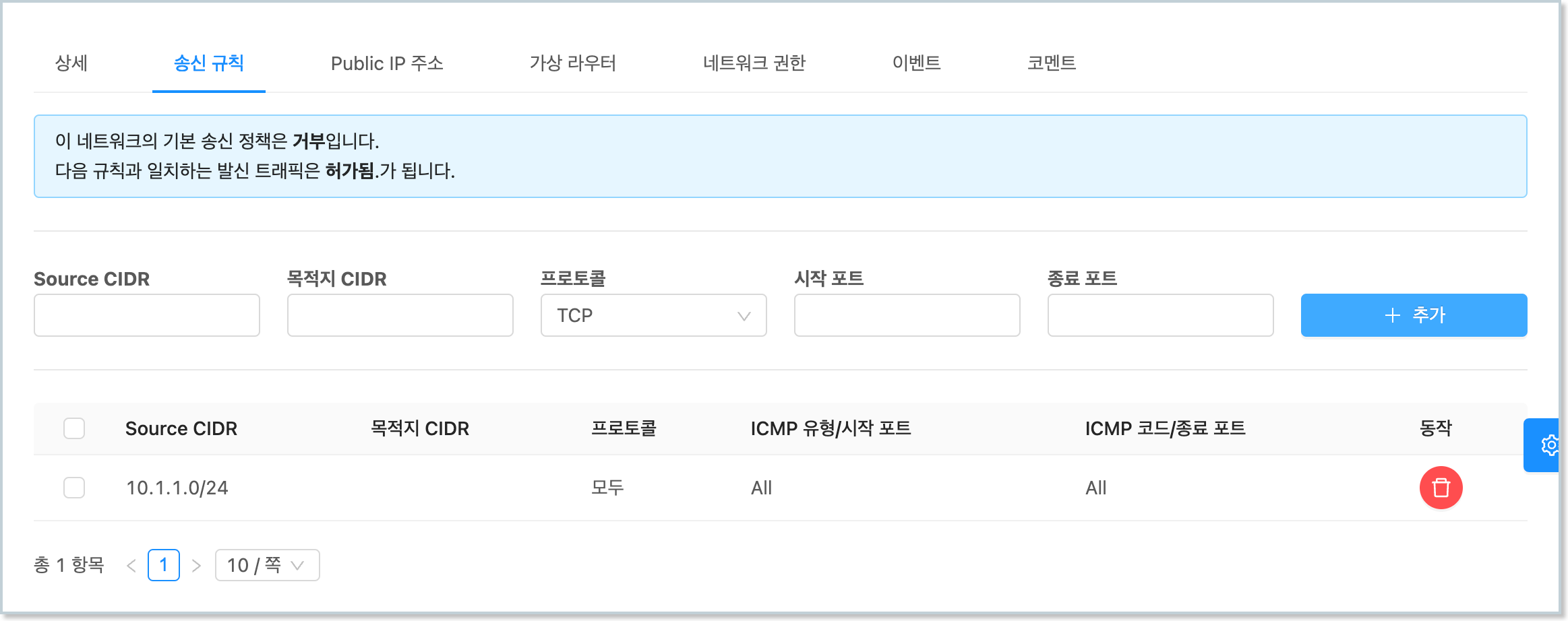
Task: Switch to the 상세 tab
Action: coord(71,63)
